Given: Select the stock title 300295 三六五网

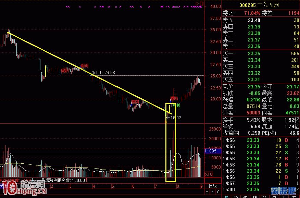Looking at the screenshot, I should point(259,5).
